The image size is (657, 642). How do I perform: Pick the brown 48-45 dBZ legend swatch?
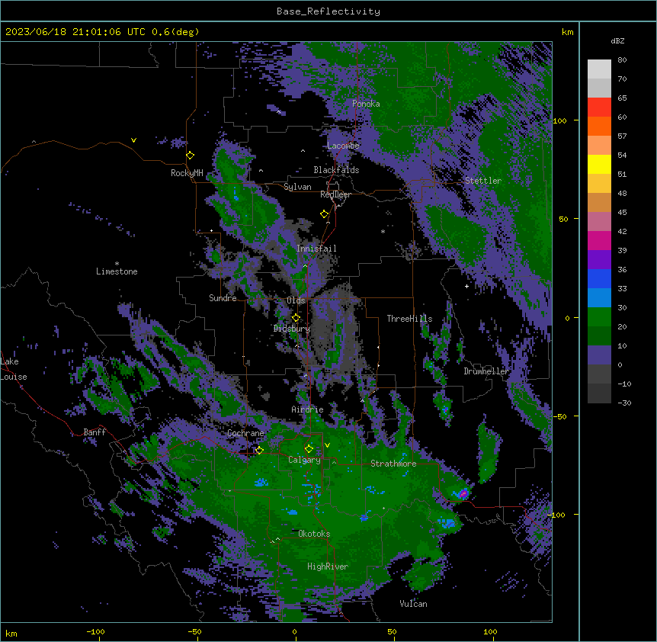[x=599, y=202]
